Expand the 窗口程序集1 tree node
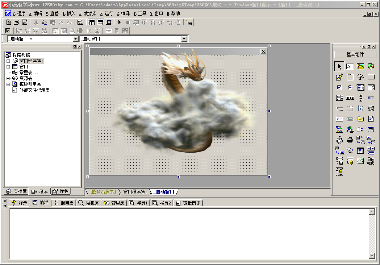380x265 pixels. (8, 61)
